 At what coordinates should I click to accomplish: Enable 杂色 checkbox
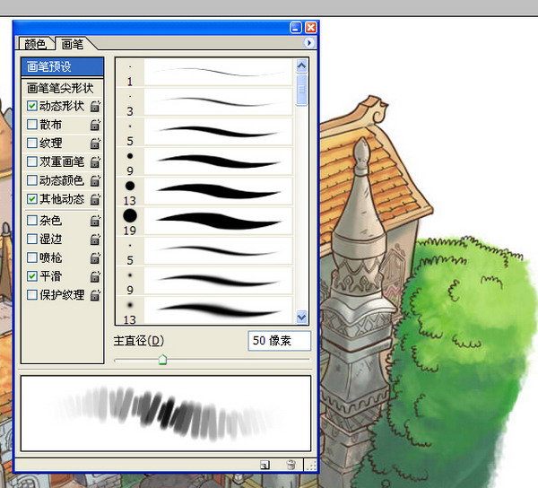pyautogui.click(x=32, y=221)
